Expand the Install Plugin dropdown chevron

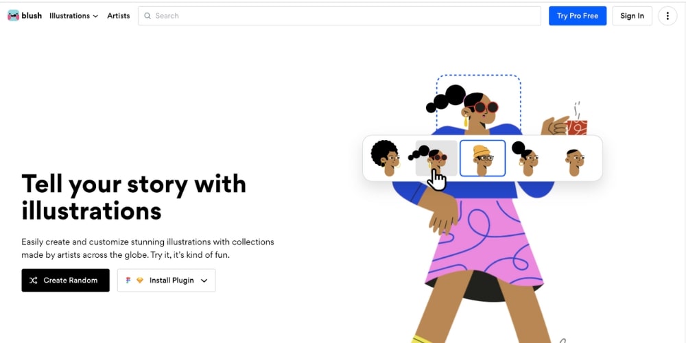pyautogui.click(x=204, y=281)
